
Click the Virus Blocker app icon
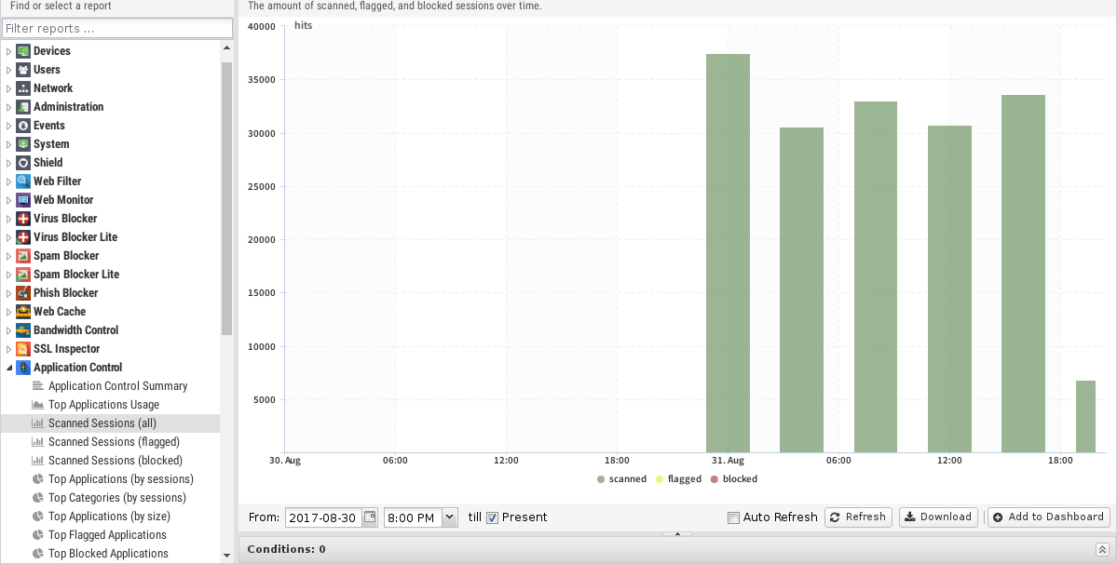[22, 219]
